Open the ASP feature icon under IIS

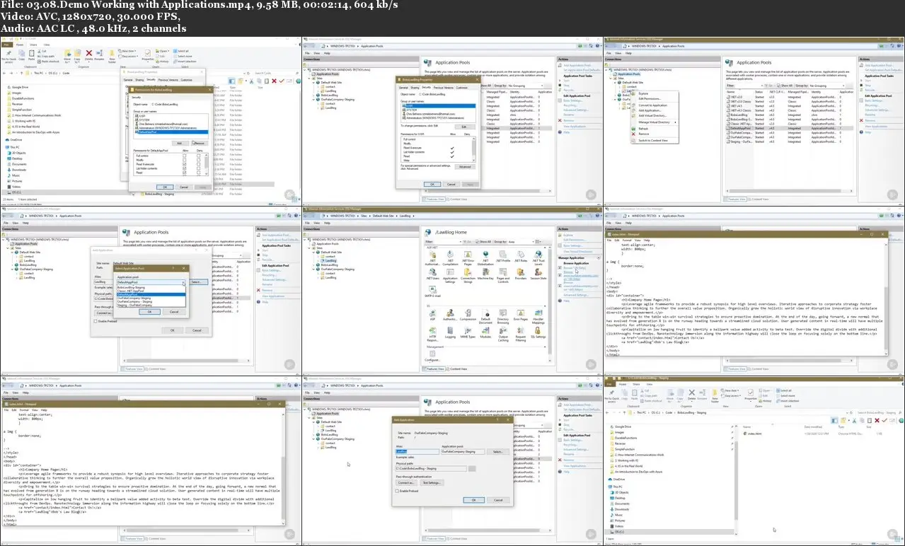point(432,315)
